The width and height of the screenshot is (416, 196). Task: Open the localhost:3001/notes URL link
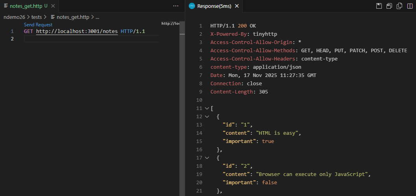click(77, 31)
